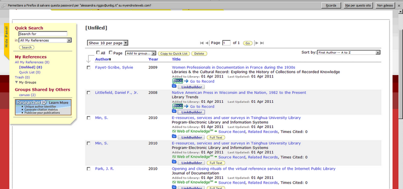The height and width of the screenshot is (189, 403).
Task: Open 'All My References (8)' in sidebar
Action: (x=32, y=62)
